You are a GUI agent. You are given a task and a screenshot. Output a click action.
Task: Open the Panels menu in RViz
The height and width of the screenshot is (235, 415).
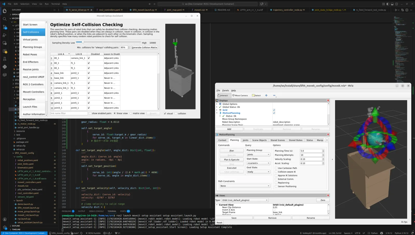tap(226, 91)
